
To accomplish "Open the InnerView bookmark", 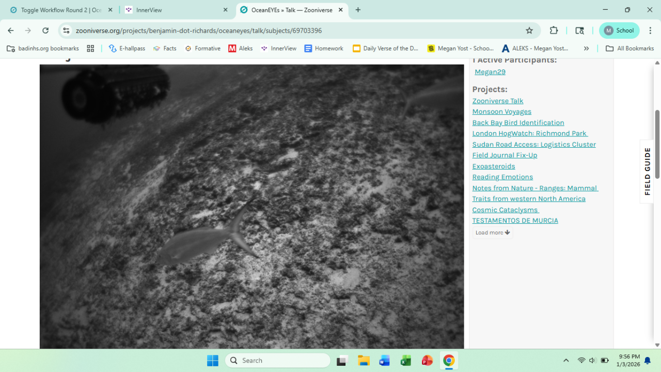I will pyautogui.click(x=279, y=48).
